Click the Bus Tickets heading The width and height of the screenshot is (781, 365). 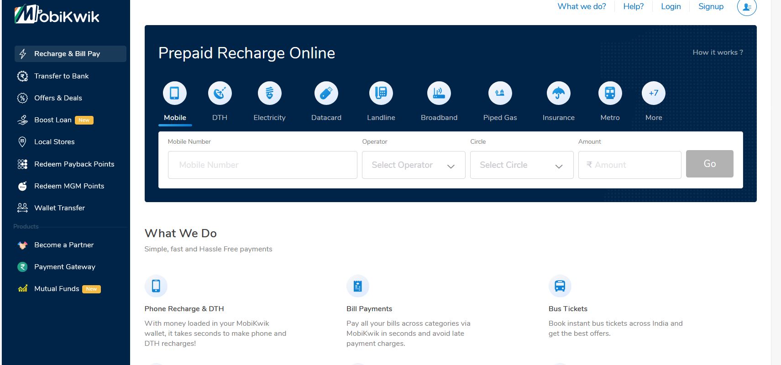[x=568, y=309]
